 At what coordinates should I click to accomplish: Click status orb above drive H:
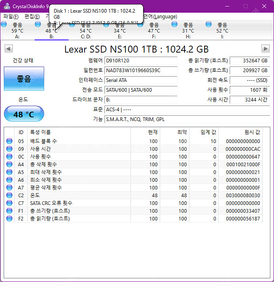pos(174,24)
